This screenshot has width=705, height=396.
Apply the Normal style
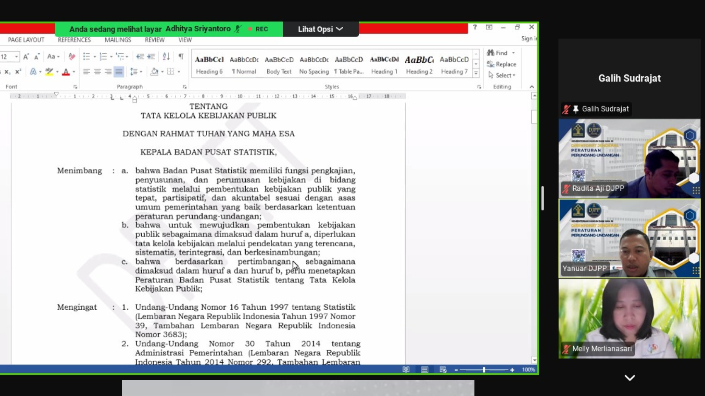244,65
